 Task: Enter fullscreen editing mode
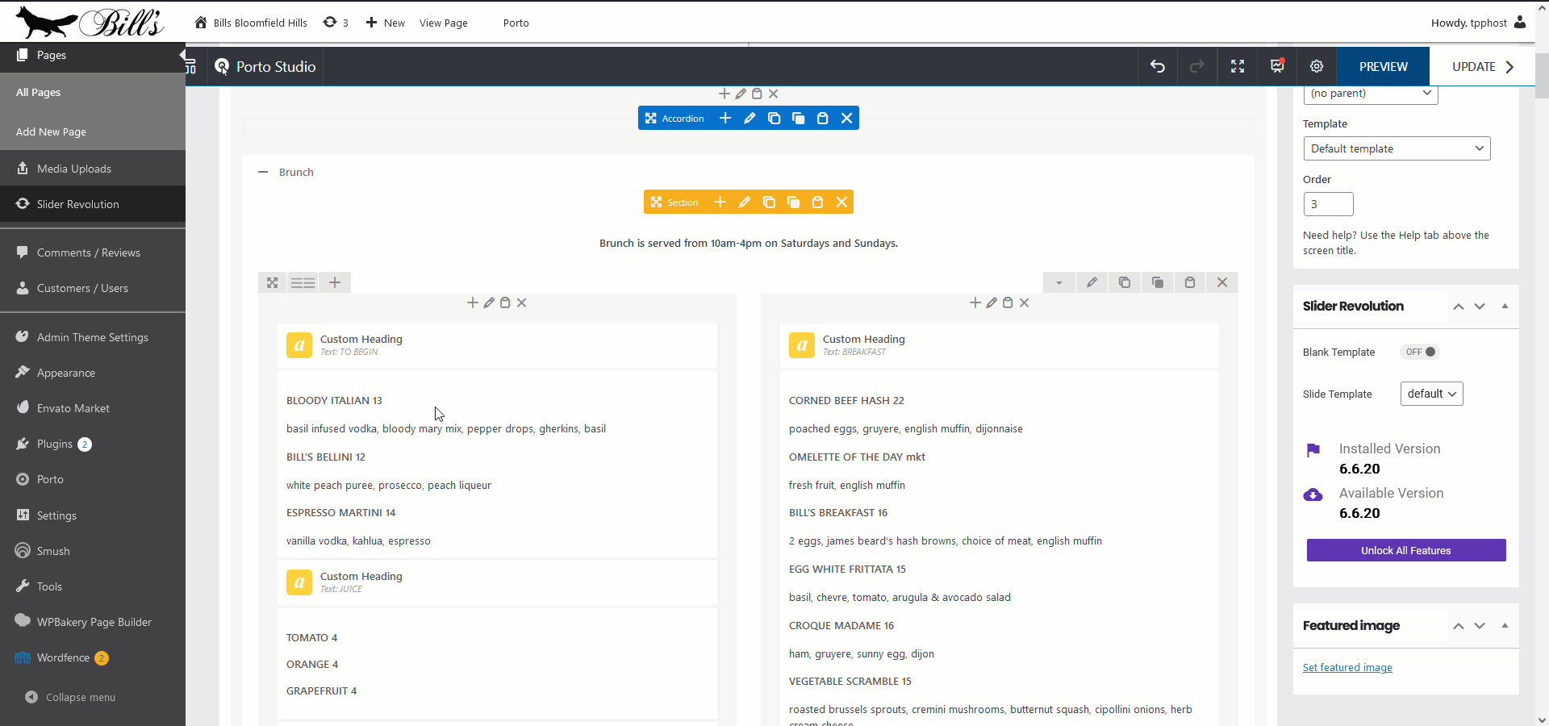click(1237, 66)
